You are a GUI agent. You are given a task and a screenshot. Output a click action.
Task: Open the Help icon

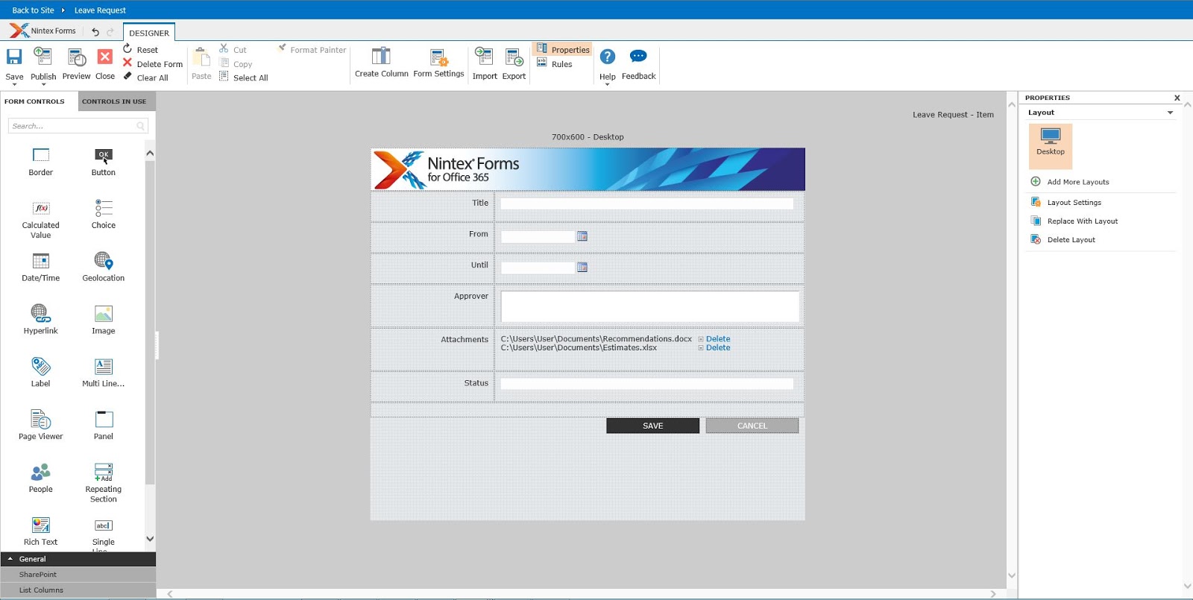coord(608,57)
